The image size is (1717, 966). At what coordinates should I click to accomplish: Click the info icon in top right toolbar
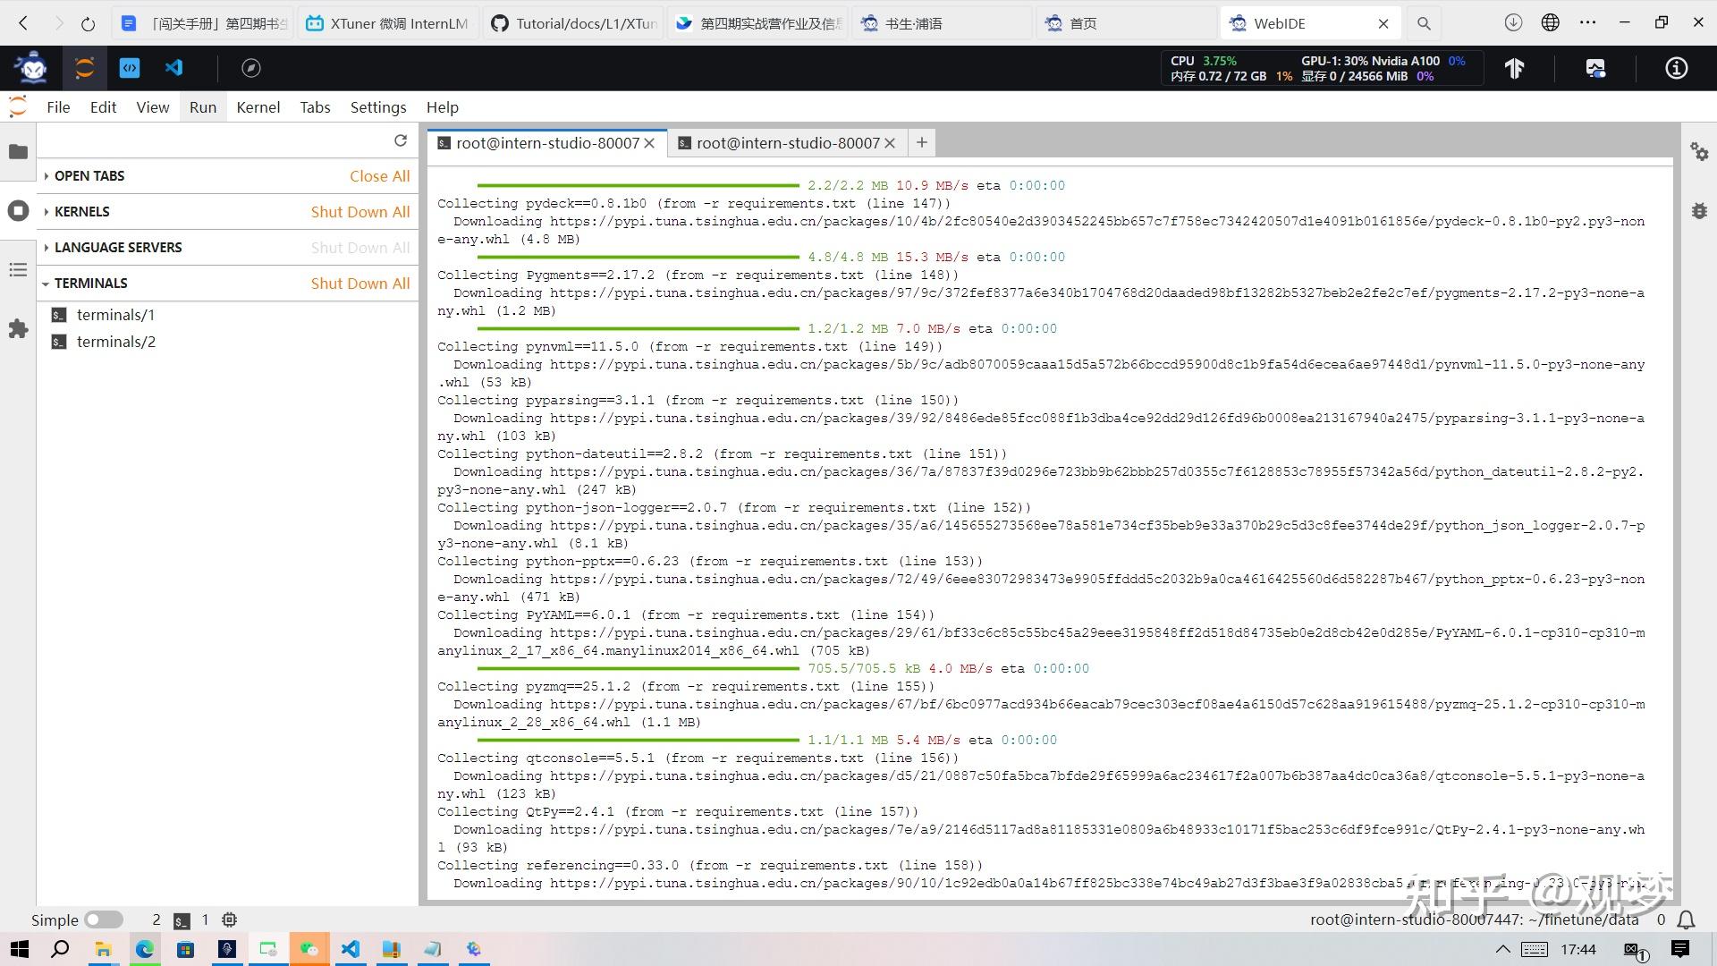(x=1677, y=68)
